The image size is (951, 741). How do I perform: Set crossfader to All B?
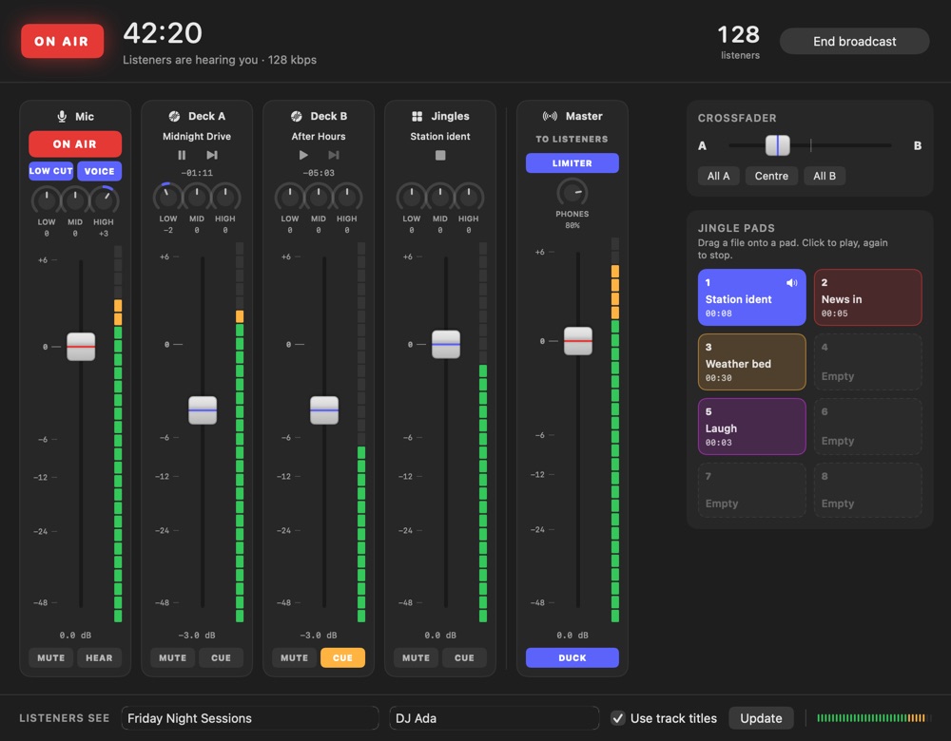(x=825, y=176)
